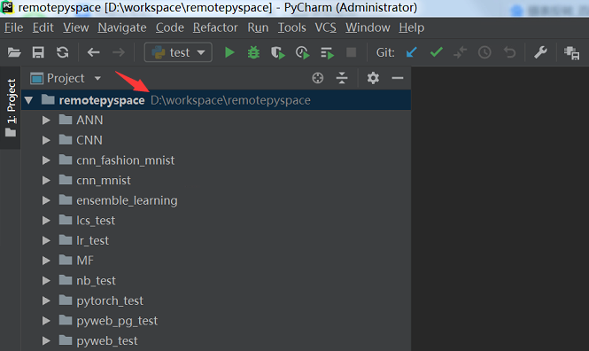Collapse the remotepyspace root folder

(28, 100)
